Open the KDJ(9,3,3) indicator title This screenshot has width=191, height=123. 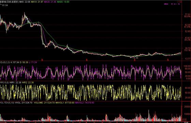click(x=5, y=62)
